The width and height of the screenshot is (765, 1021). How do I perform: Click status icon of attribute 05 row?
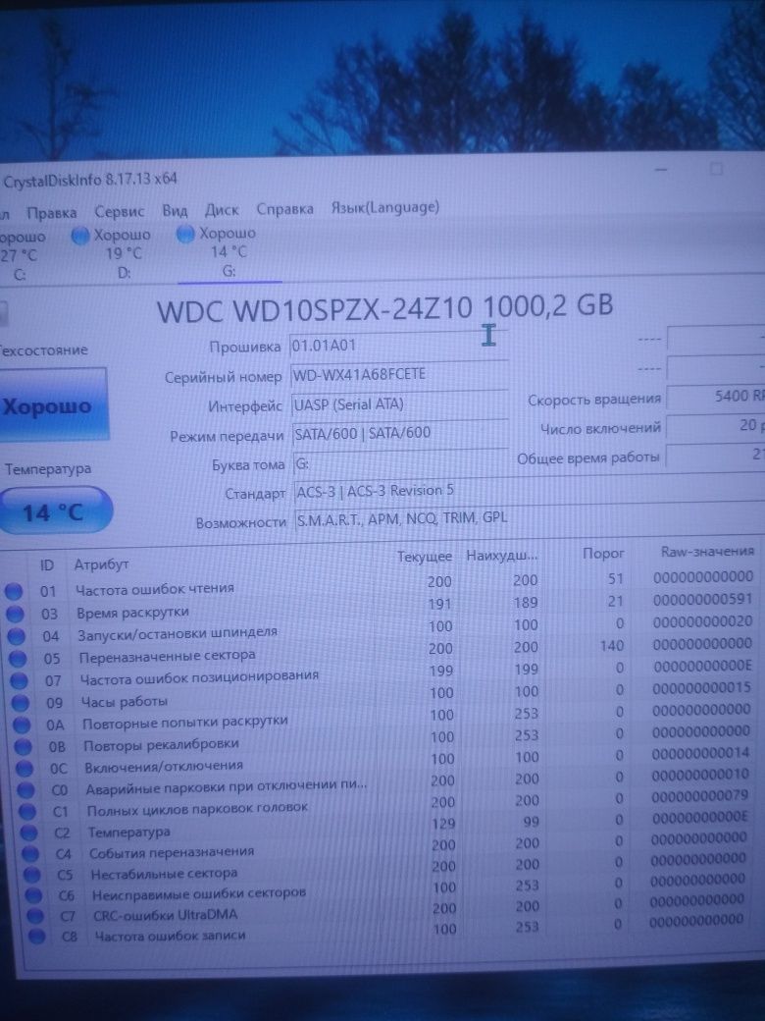tap(18, 659)
